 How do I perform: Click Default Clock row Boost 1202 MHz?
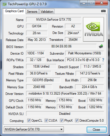pos(96,107)
